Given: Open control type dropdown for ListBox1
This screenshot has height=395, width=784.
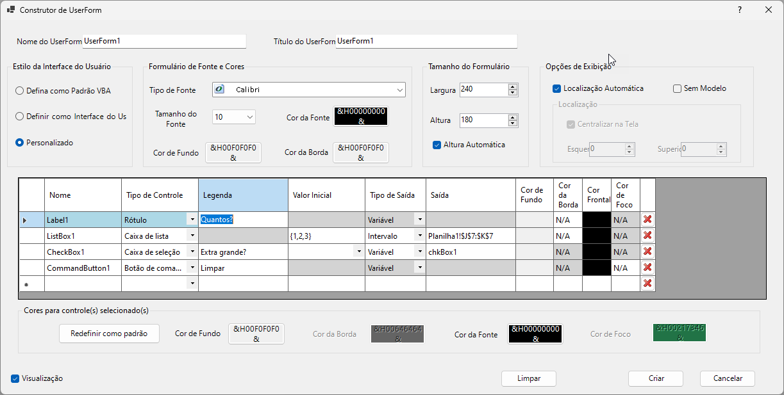Looking at the screenshot, I should coord(192,236).
